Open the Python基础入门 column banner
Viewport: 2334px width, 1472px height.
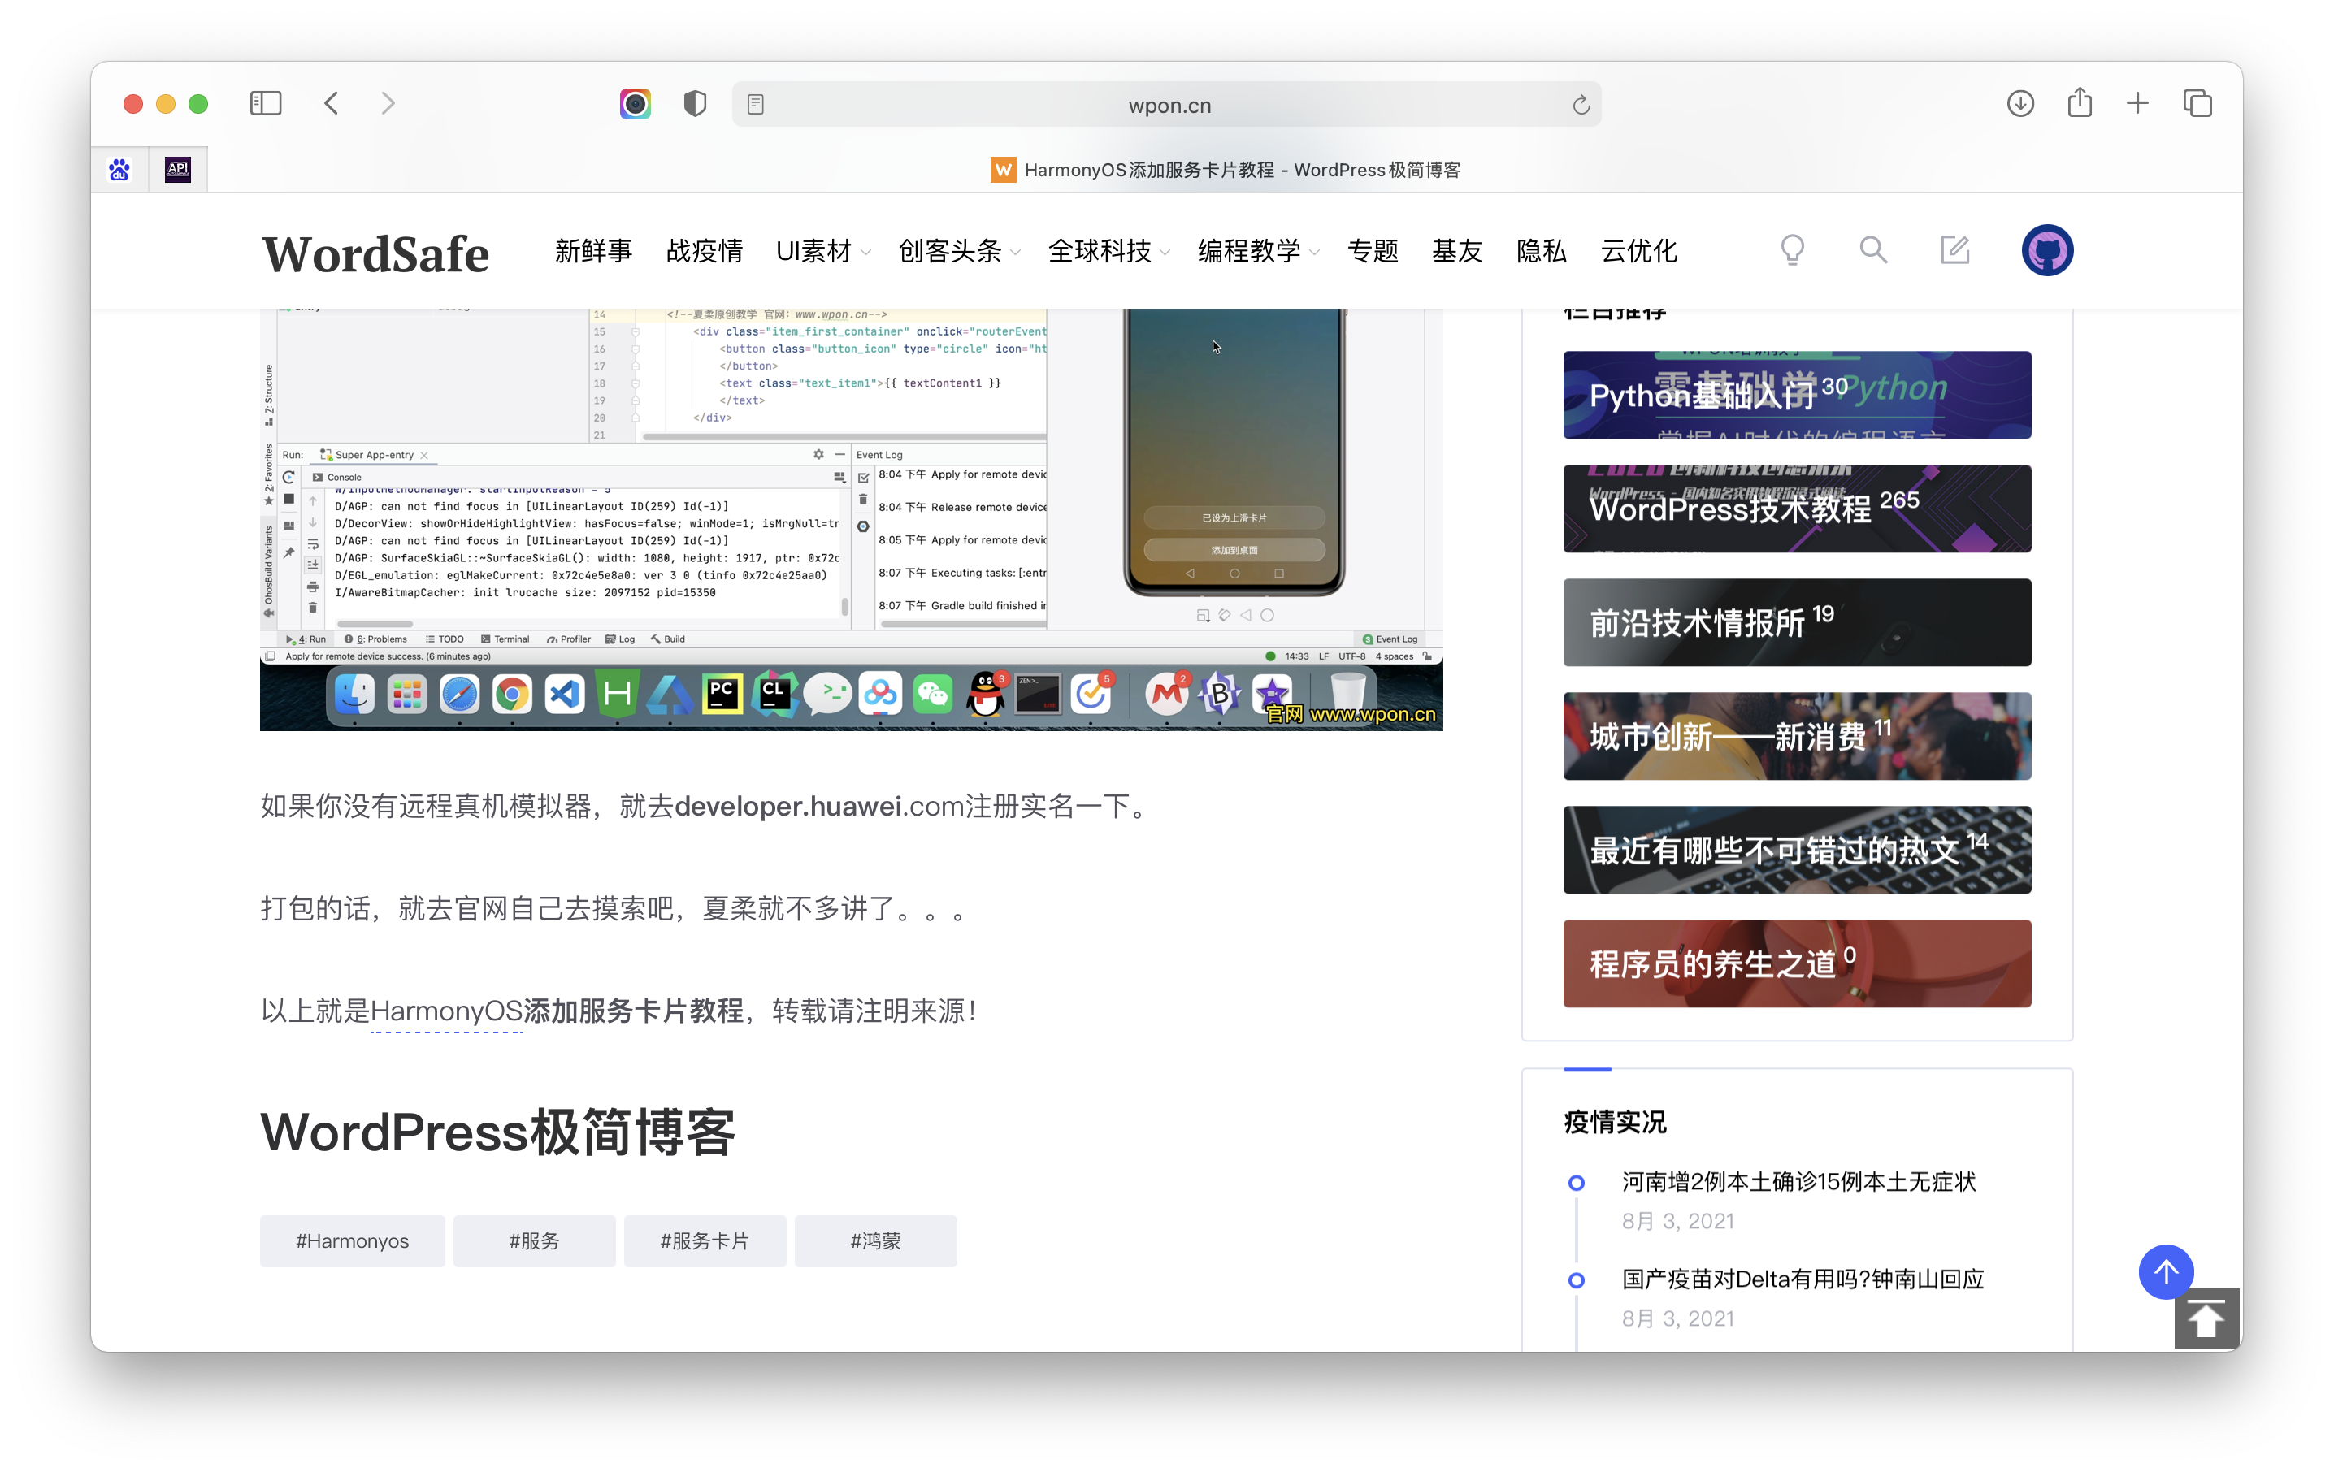pos(1796,395)
